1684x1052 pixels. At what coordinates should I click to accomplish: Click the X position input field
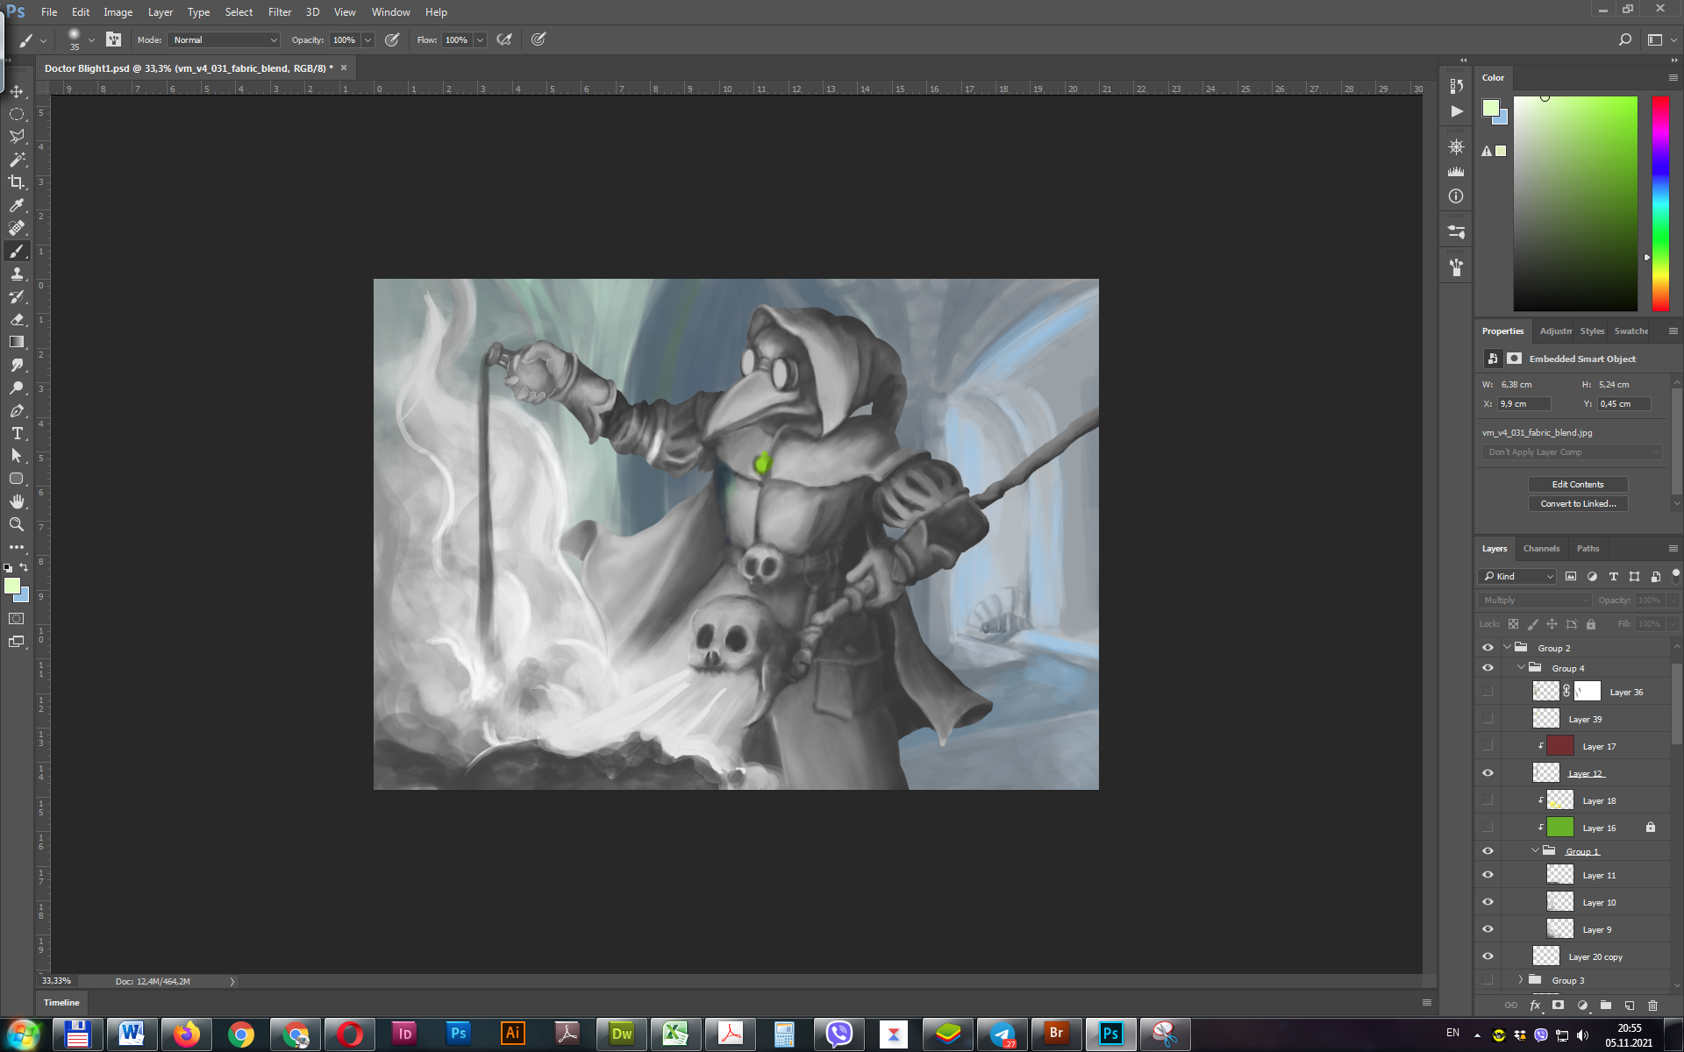click(1524, 404)
